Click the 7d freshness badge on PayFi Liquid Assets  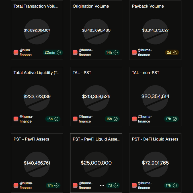(113, 185)
